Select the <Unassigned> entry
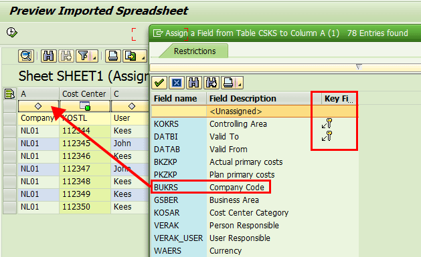 click(254, 111)
